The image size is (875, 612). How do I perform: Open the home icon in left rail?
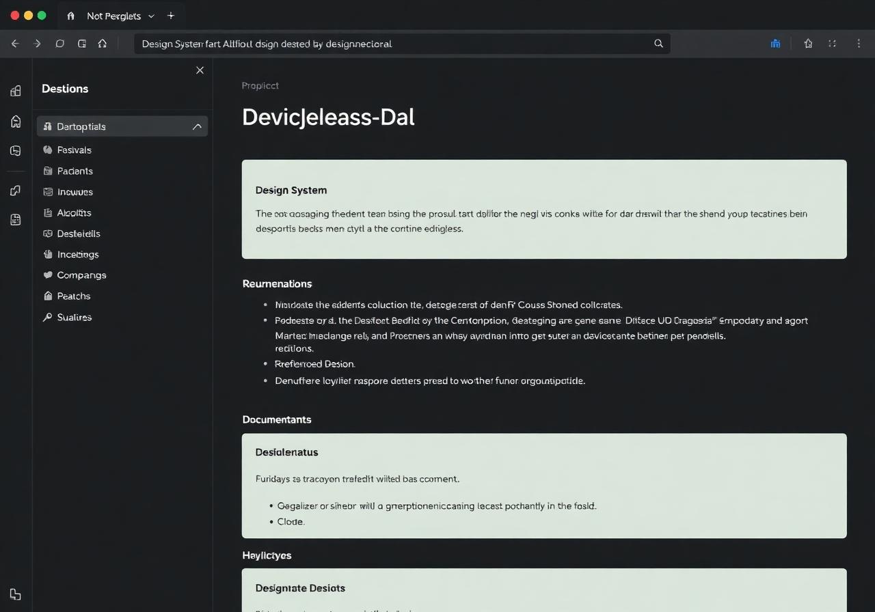pyautogui.click(x=16, y=122)
